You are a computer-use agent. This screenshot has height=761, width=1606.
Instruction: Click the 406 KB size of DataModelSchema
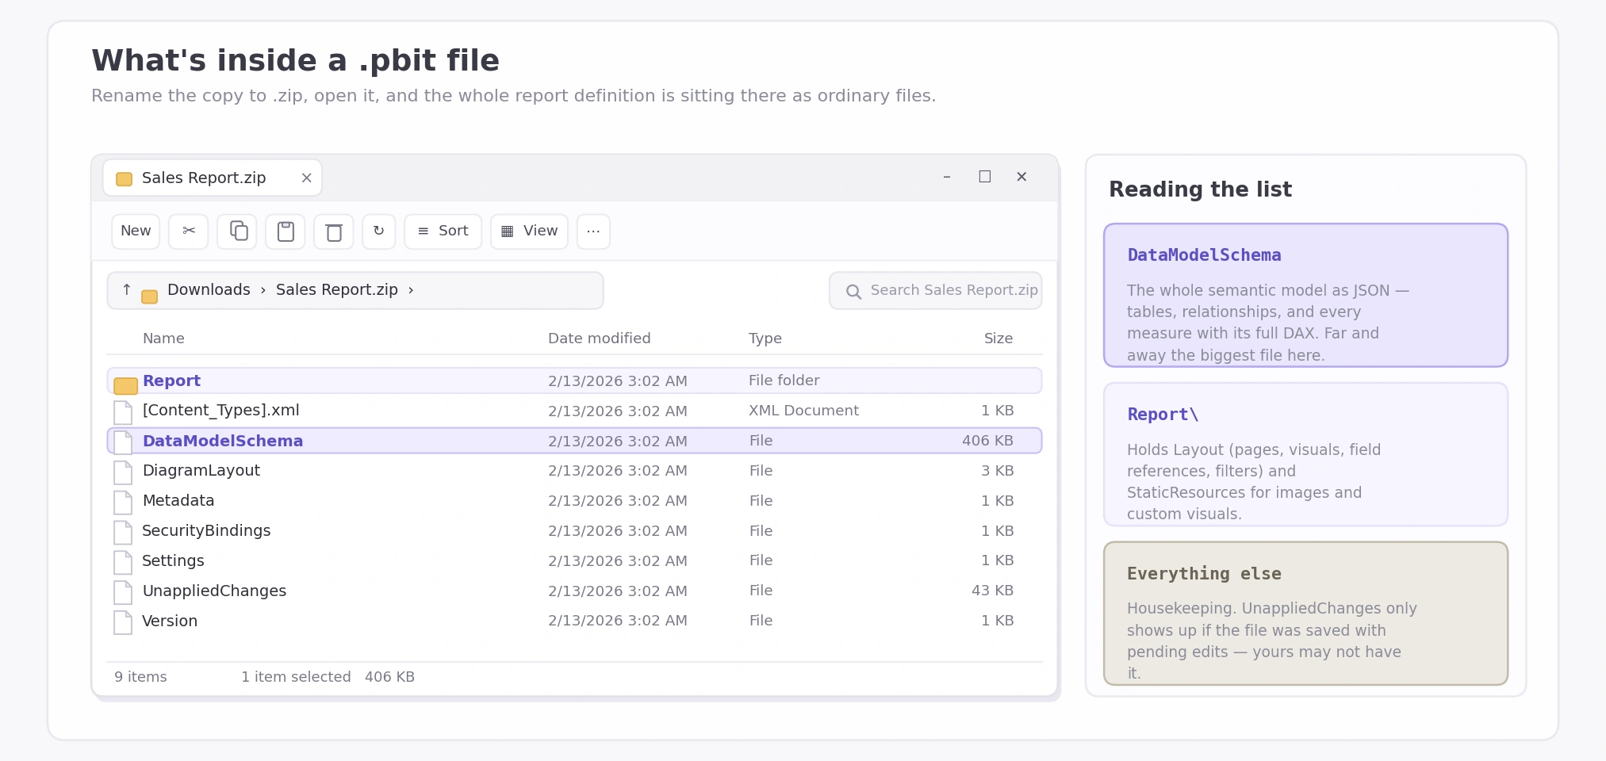tap(987, 441)
